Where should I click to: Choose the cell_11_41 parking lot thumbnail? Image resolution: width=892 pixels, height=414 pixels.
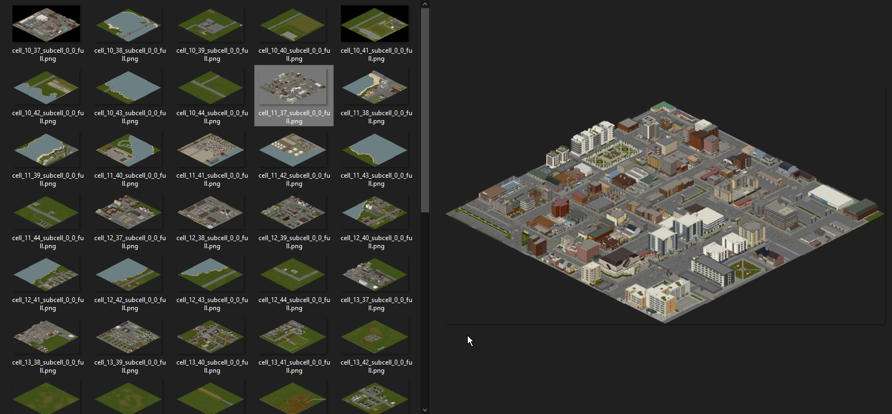(x=210, y=149)
